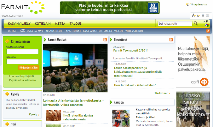Click Farmit Uutiset green arrow icon
Viewport: 213px width, 127px height.
45,40
